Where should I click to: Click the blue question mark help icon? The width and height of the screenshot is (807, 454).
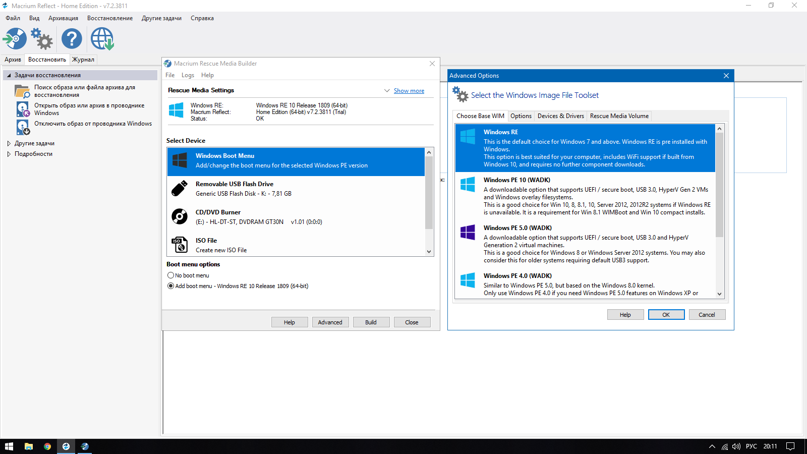point(72,39)
